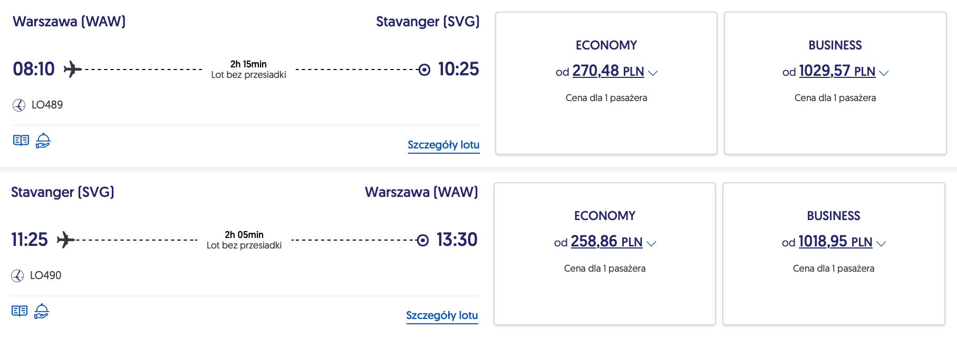Expand the chevron next to 270,48 PLN
Image resolution: width=957 pixels, height=338 pixels.
pyautogui.click(x=653, y=73)
